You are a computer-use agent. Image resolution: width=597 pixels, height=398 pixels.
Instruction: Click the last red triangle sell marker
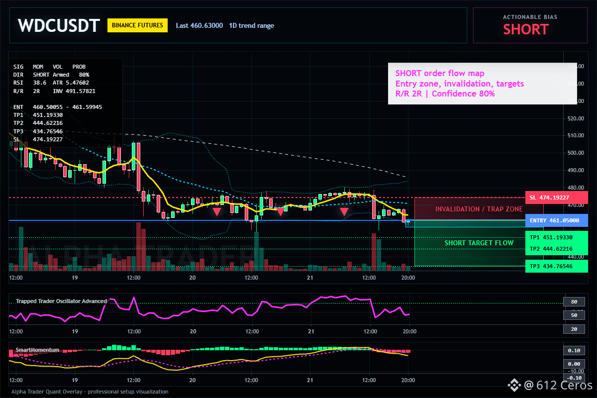coord(344,212)
